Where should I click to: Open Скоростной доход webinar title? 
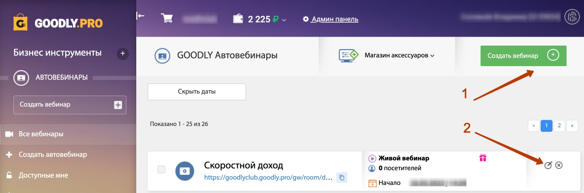pos(244,165)
